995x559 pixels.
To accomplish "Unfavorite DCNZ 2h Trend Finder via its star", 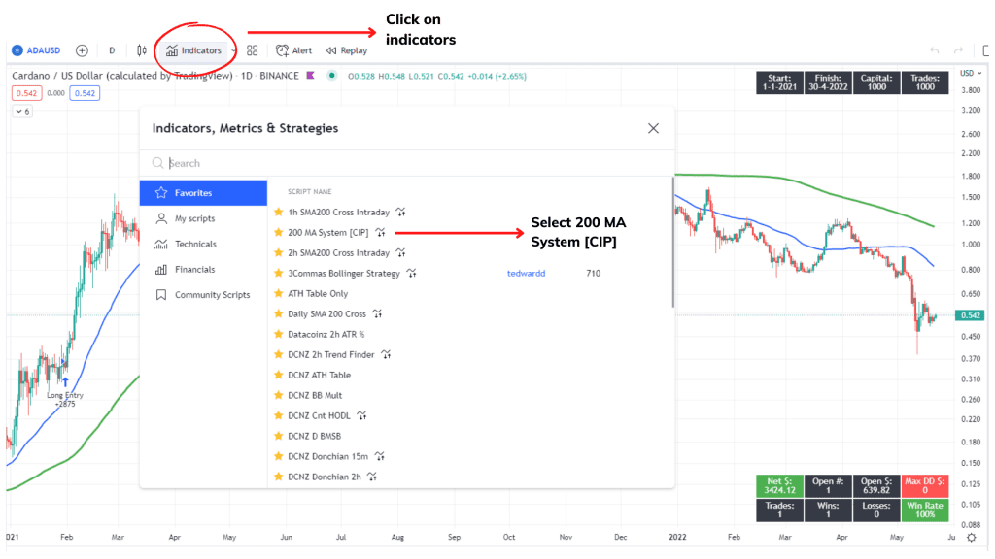I will (x=278, y=354).
